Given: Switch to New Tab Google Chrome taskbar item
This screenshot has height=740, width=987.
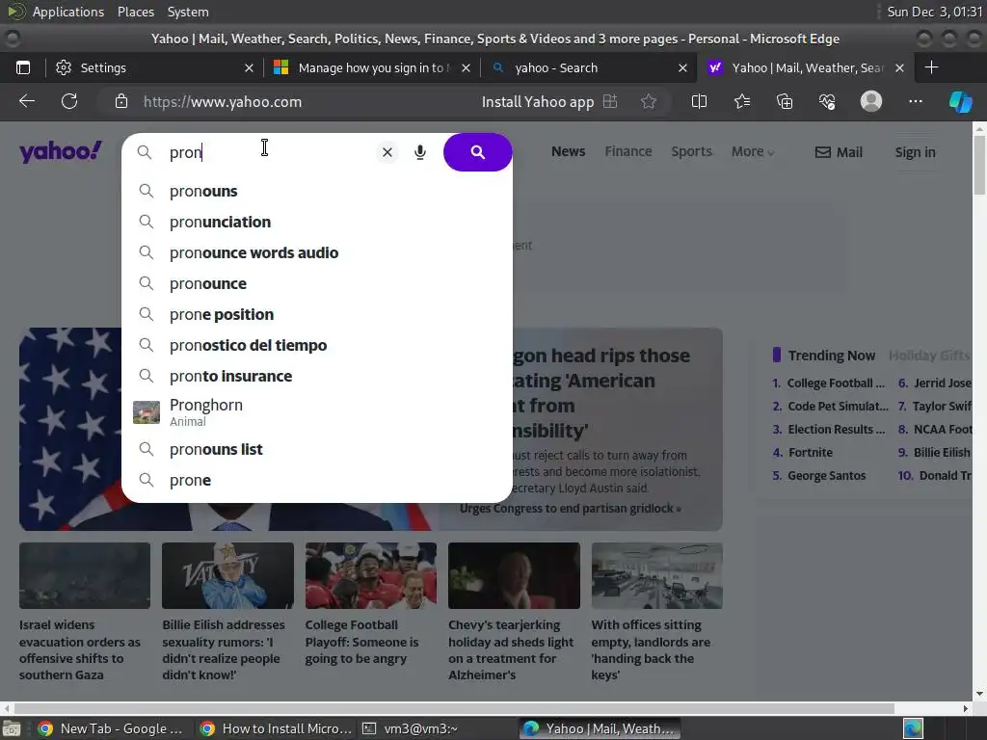Looking at the screenshot, I should pos(110,728).
